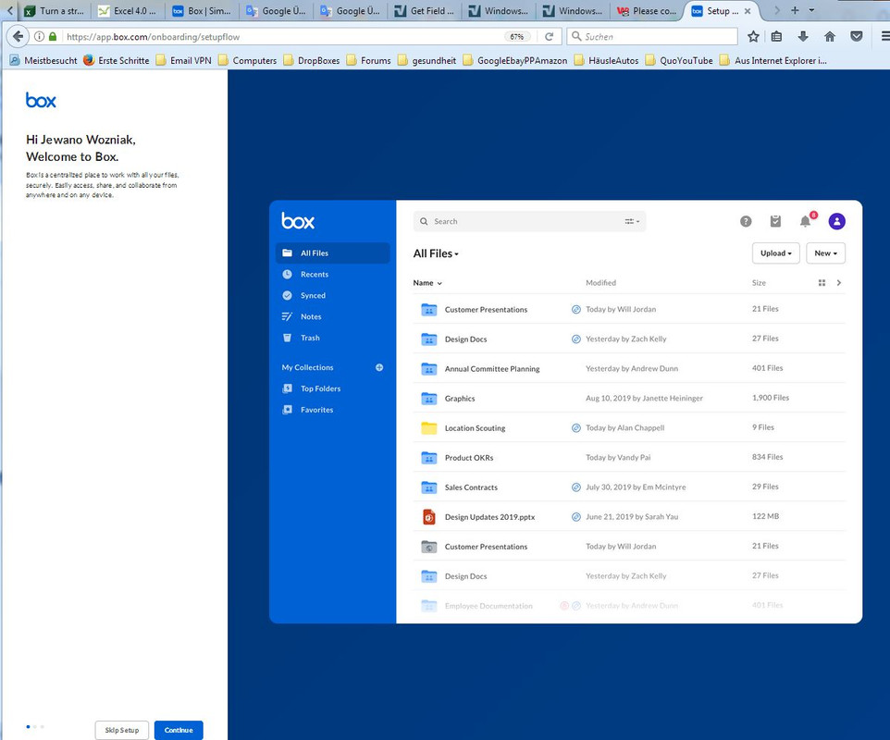Viewport: 890px width, 740px height.
Task: Open the downloads arrow icon
Action: [803, 36]
